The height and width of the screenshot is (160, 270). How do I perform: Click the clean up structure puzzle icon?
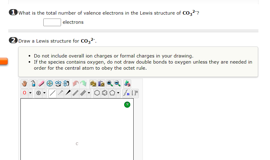pyautogui.click(x=127, y=84)
